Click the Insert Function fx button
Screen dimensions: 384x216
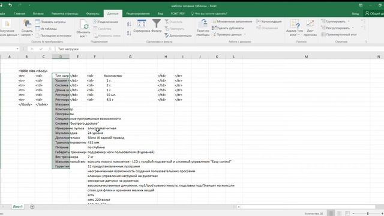pos(50,49)
